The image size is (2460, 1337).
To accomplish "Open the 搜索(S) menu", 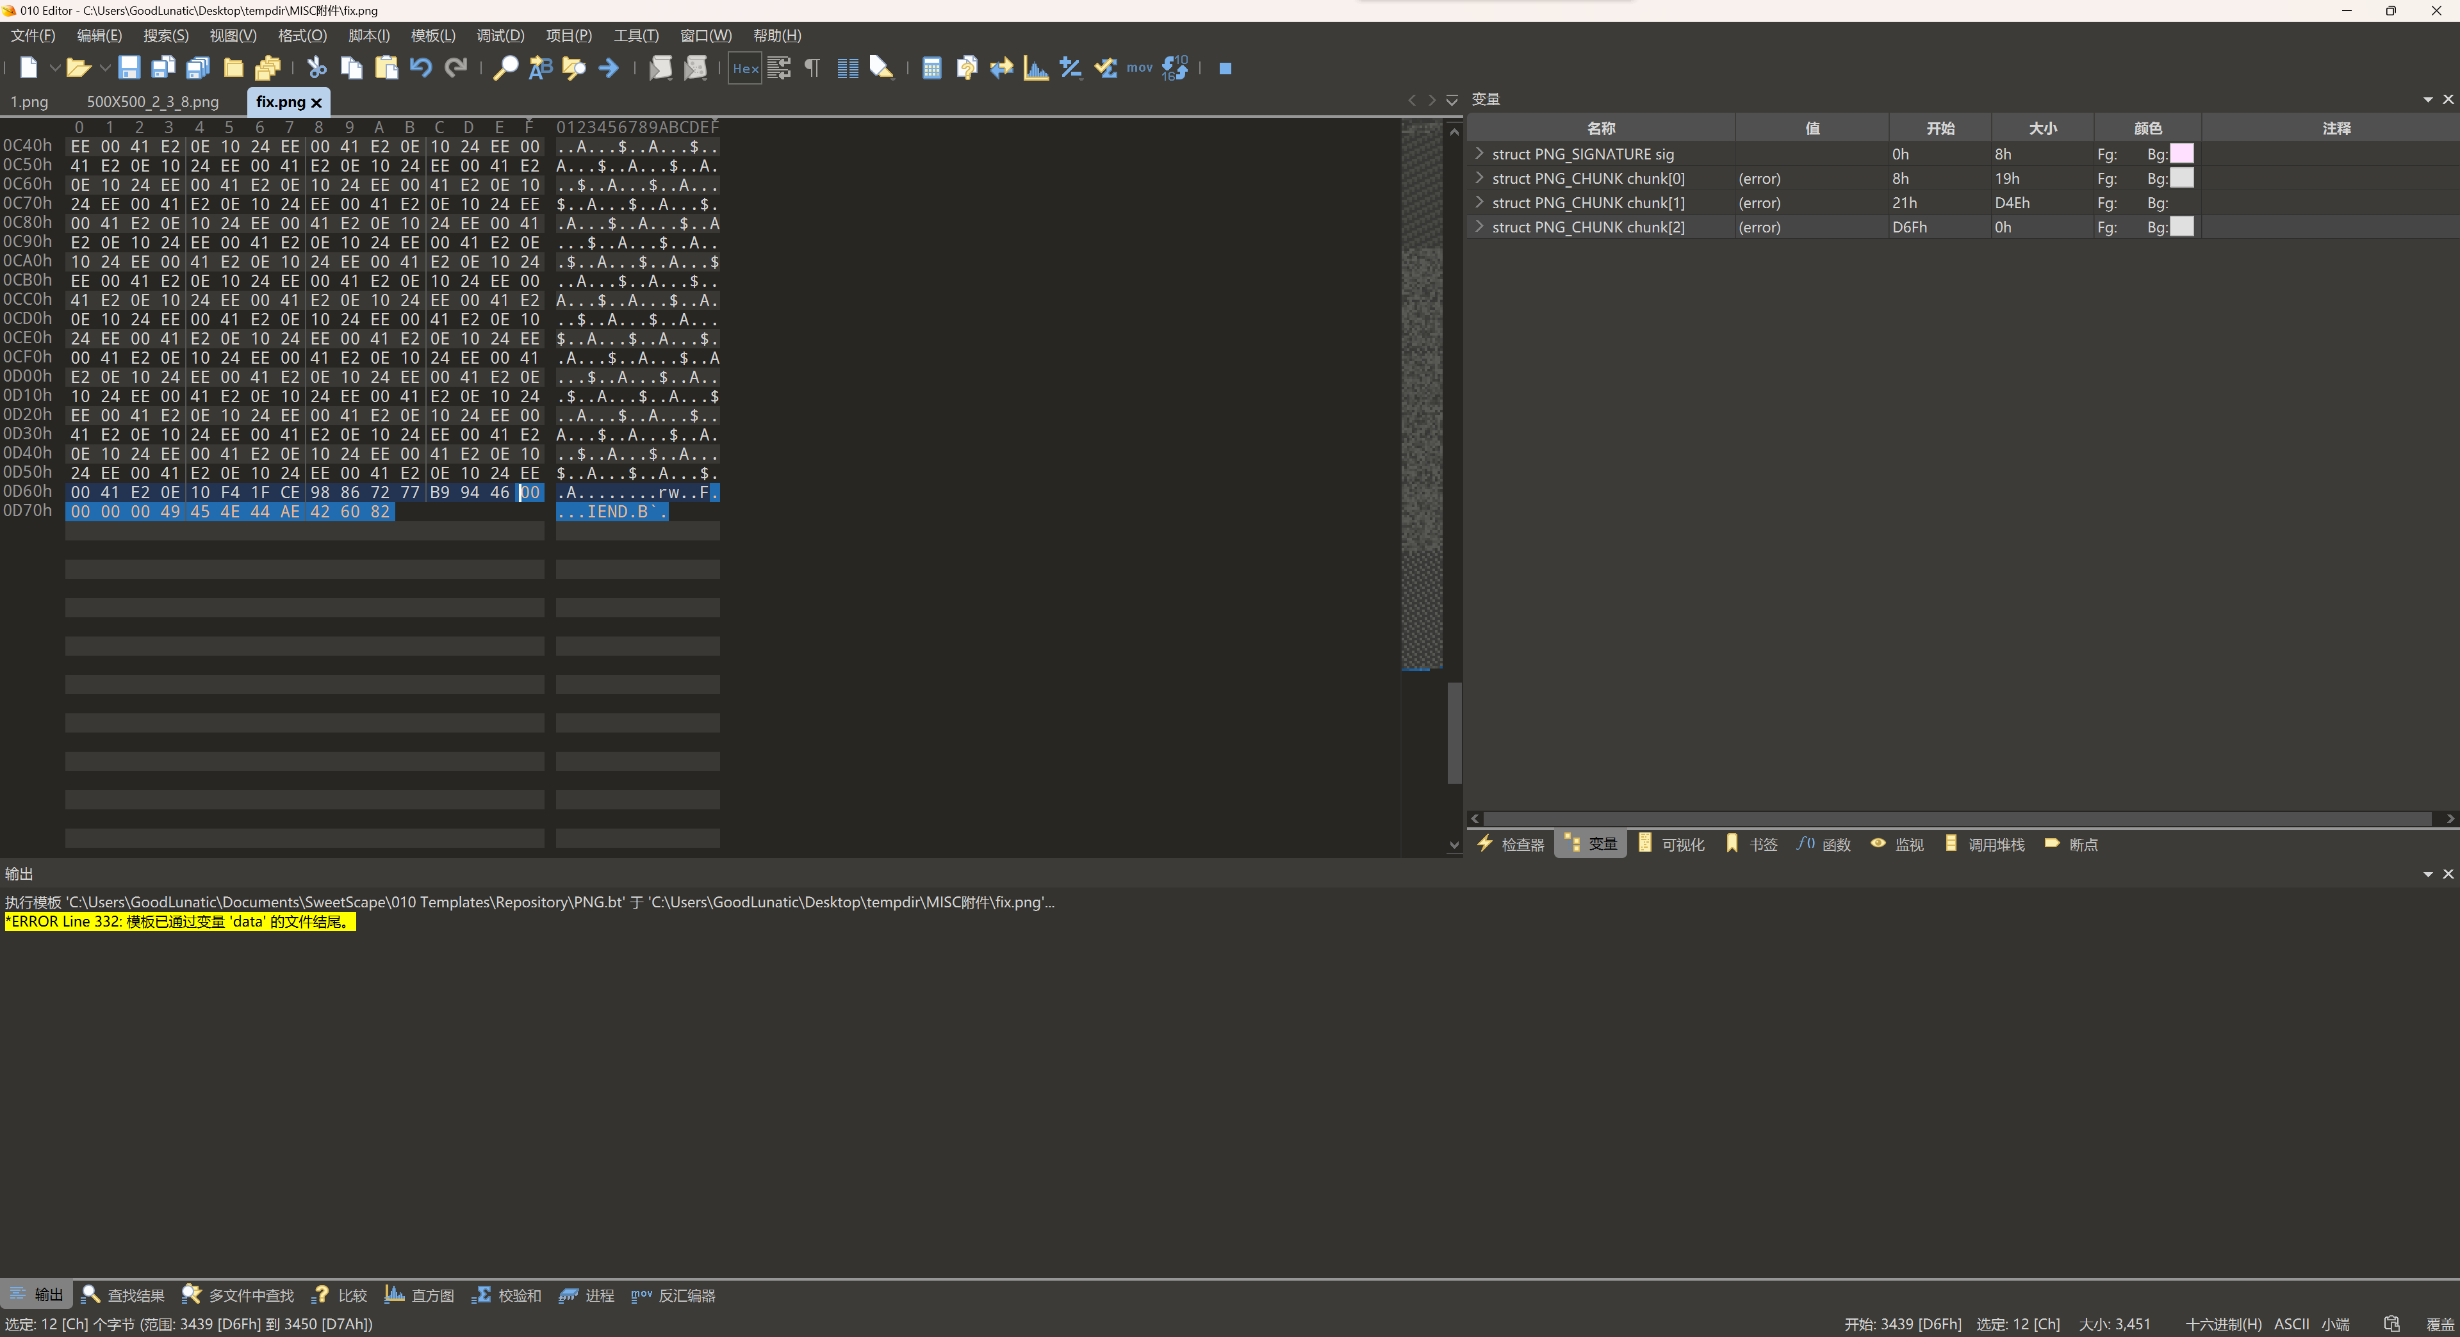I will [x=166, y=35].
